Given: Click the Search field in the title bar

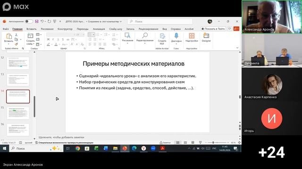Looking at the screenshot, I should click(160, 22).
